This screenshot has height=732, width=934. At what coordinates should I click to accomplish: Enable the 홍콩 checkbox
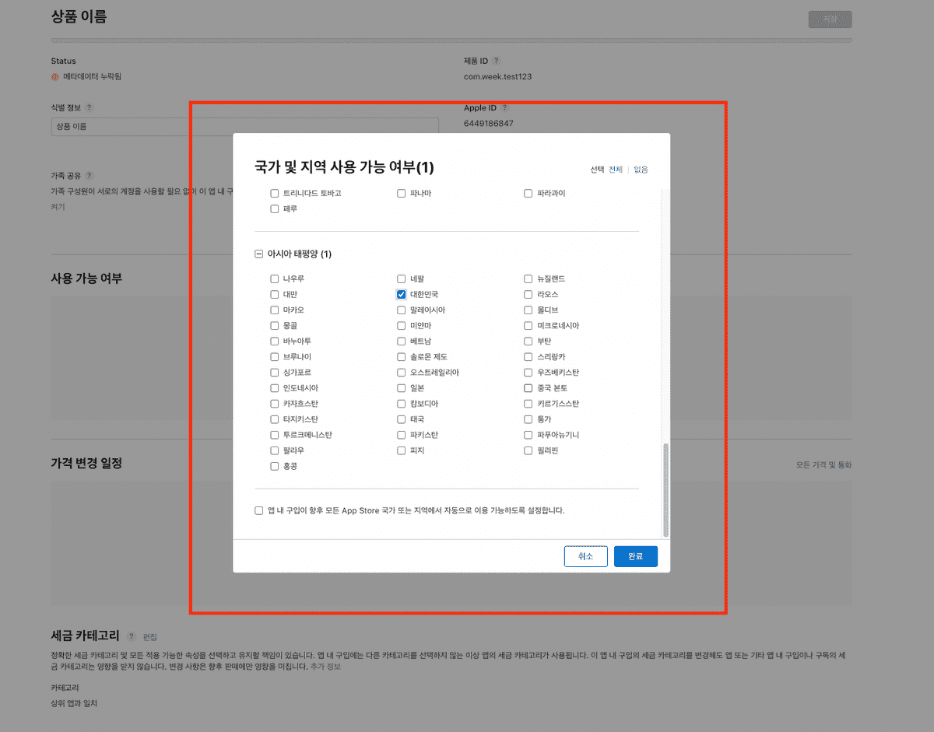pos(274,466)
